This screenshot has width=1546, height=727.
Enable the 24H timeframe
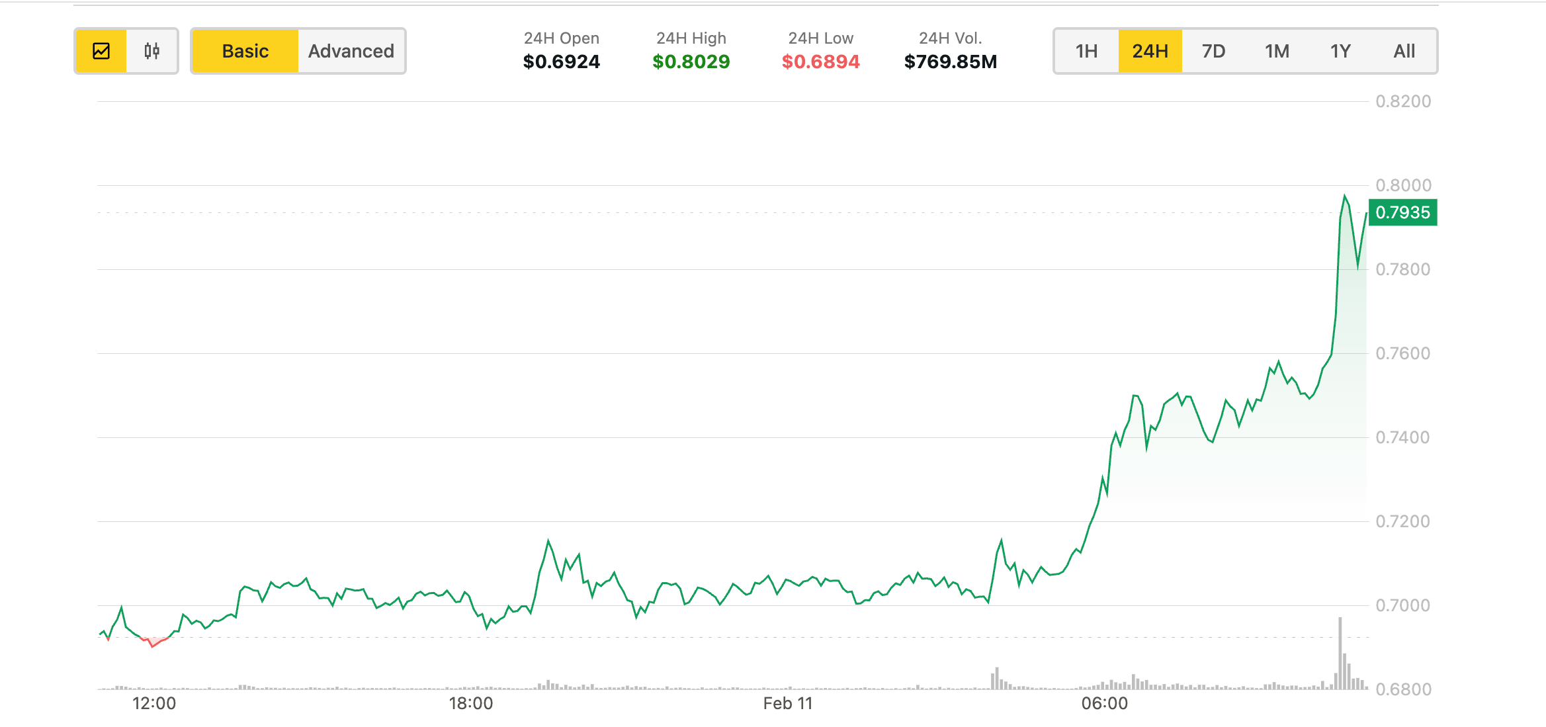(1149, 50)
